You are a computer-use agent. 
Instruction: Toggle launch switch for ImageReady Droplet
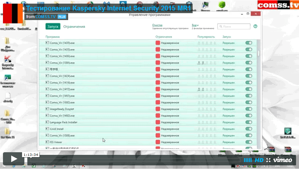click(x=249, y=109)
